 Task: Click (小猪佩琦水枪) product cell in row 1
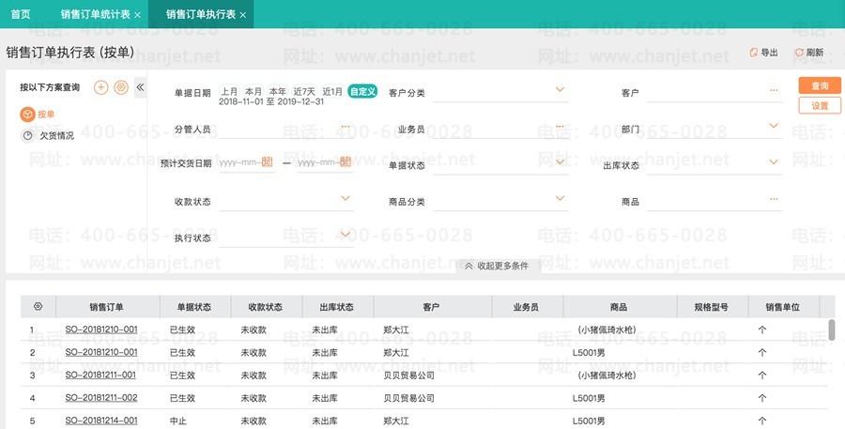(x=607, y=329)
